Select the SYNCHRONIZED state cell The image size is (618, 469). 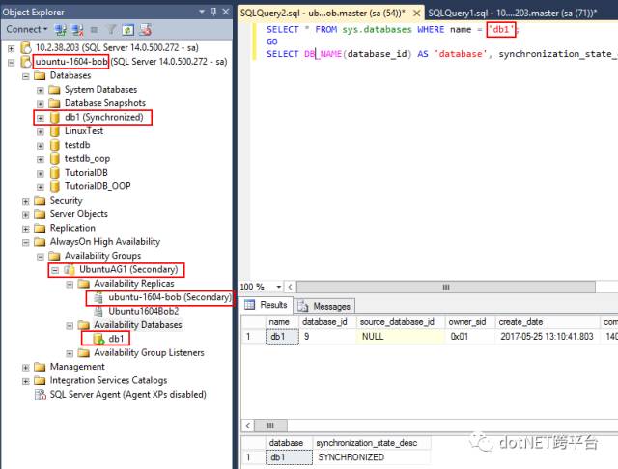tap(371, 457)
